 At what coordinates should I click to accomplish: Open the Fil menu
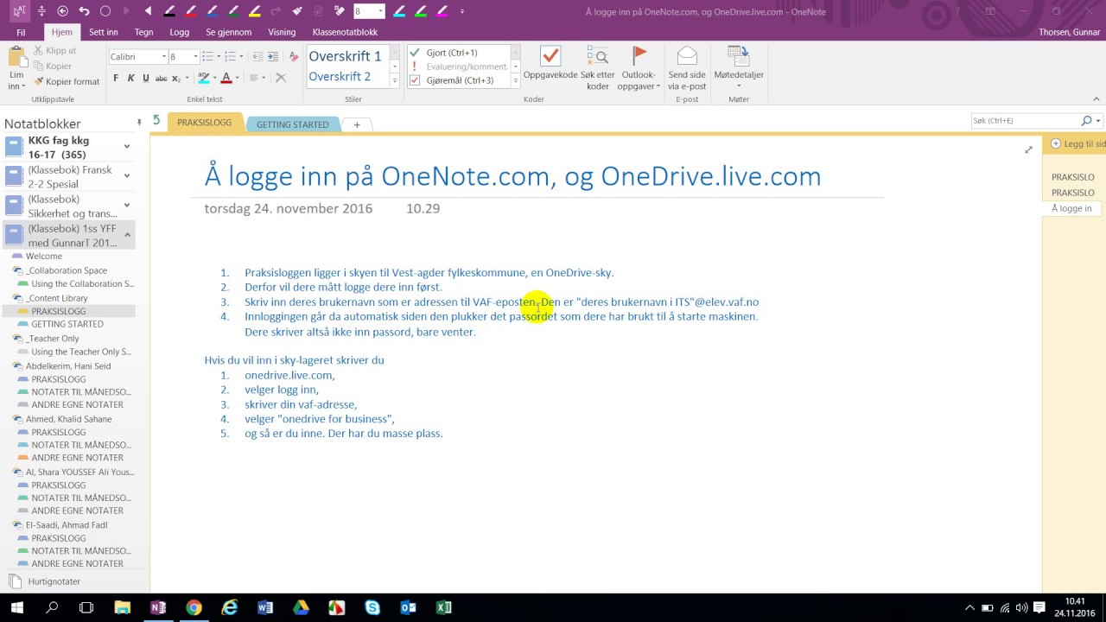pos(21,32)
